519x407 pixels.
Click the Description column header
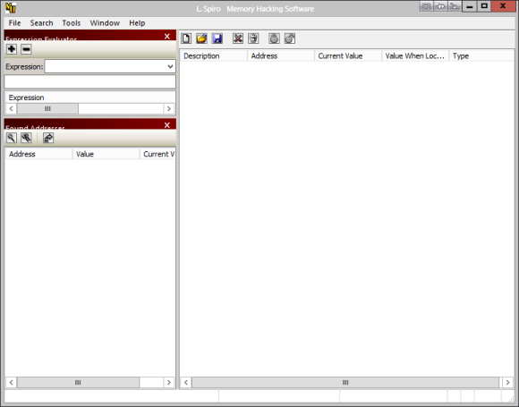[x=214, y=56]
